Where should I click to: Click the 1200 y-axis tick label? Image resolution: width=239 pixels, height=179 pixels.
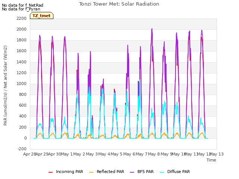pos(22,73)
